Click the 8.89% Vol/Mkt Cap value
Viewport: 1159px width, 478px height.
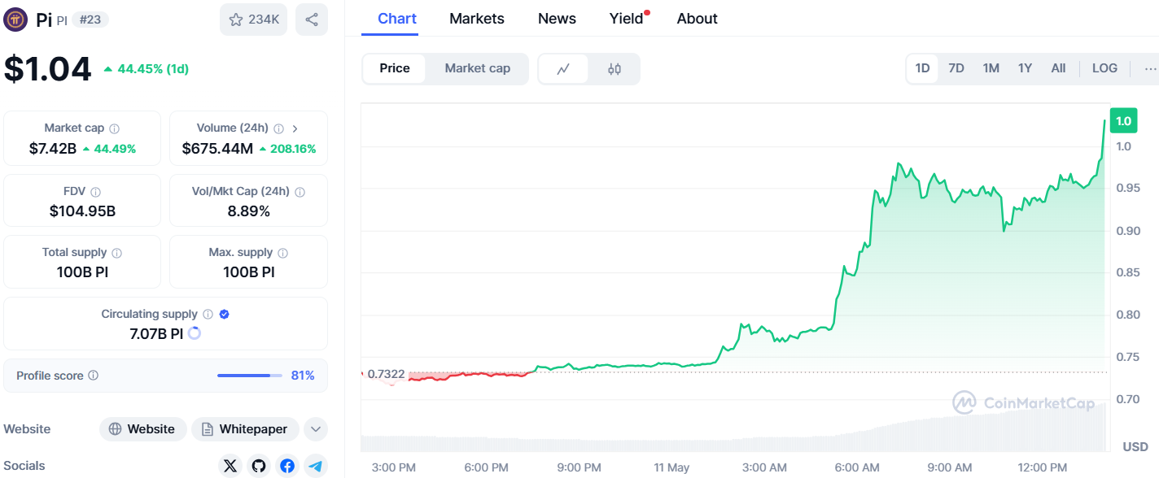(x=248, y=211)
